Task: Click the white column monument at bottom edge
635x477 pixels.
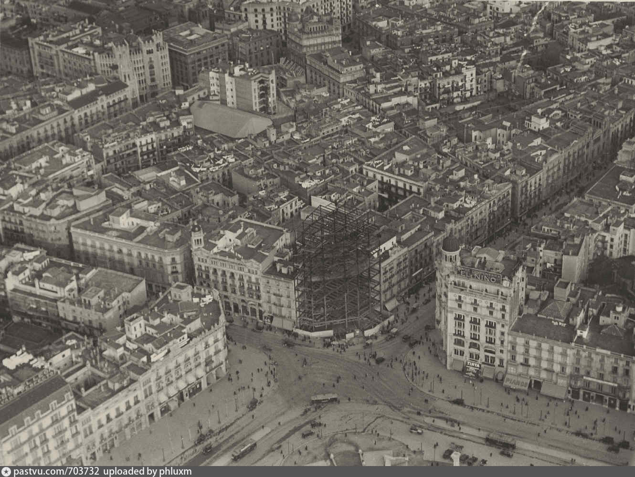Action: [456, 459]
